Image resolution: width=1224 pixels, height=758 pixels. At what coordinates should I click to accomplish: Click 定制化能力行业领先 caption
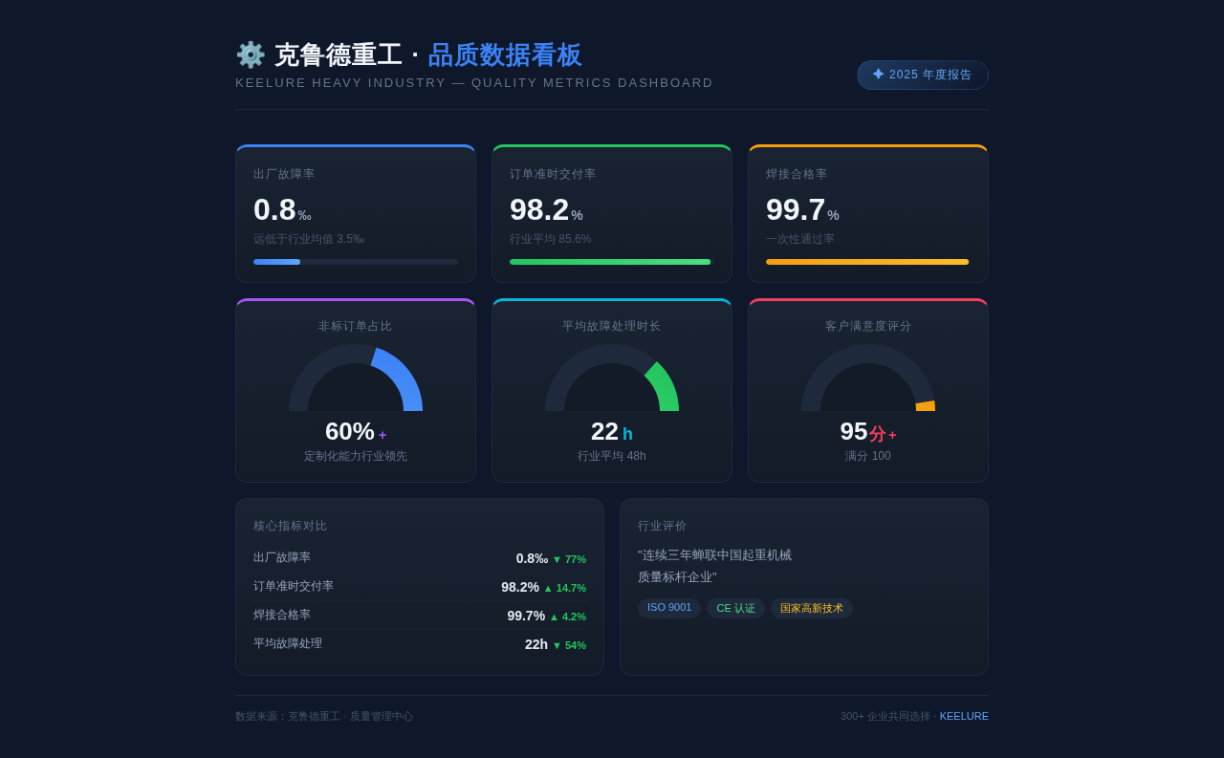tap(356, 457)
